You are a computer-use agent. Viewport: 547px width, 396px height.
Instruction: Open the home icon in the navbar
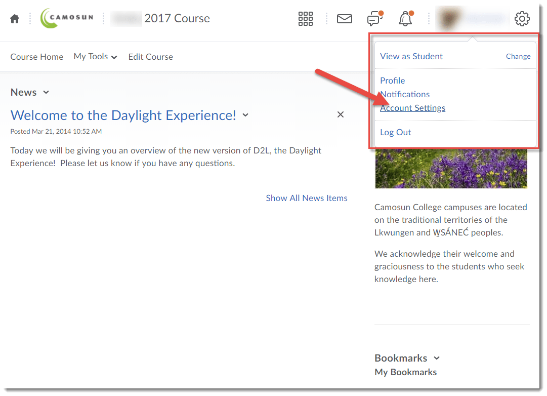14,18
